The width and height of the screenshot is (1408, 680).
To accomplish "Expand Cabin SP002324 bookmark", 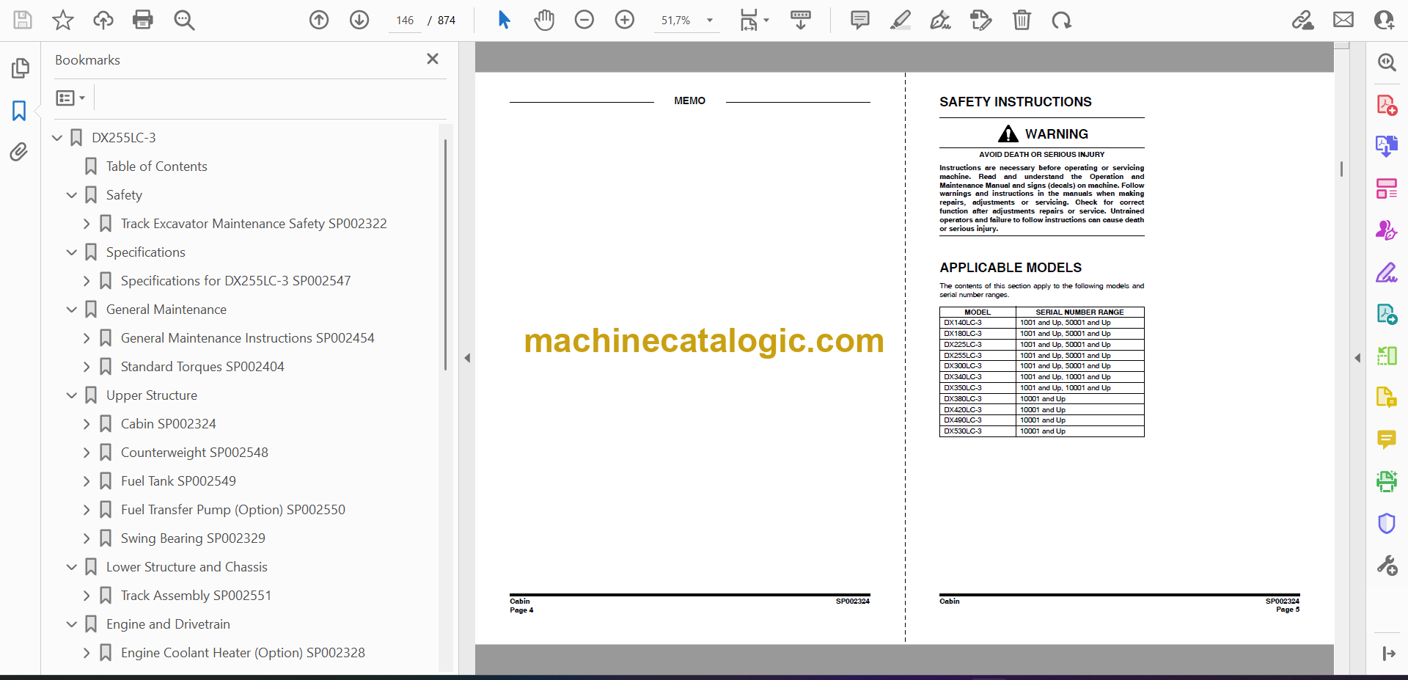I will [87, 424].
